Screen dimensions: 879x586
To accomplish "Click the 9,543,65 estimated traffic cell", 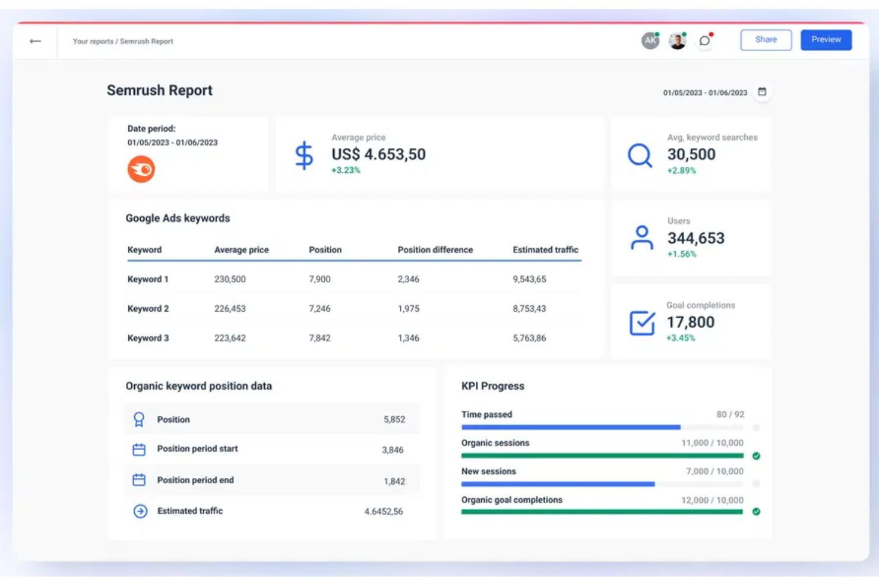I will pos(530,279).
